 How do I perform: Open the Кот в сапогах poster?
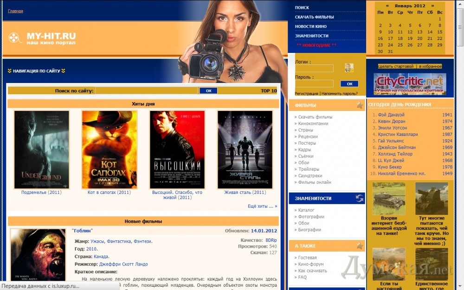[x=109, y=149]
